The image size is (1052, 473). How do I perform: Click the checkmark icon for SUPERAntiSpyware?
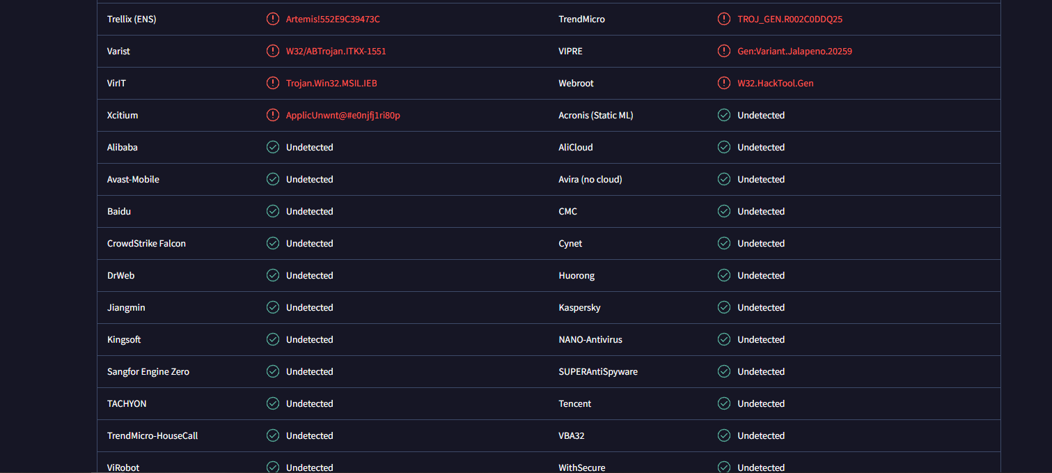pos(724,371)
